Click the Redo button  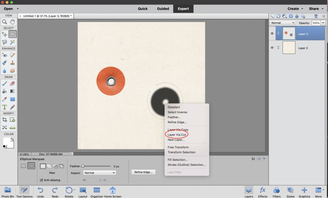click(55, 192)
